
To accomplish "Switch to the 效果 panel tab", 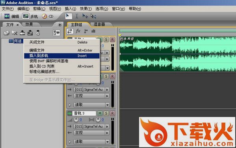I will (x=29, y=24).
